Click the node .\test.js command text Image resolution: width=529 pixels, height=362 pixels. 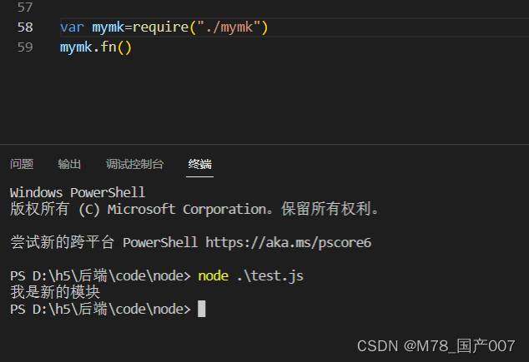pyautogui.click(x=250, y=276)
